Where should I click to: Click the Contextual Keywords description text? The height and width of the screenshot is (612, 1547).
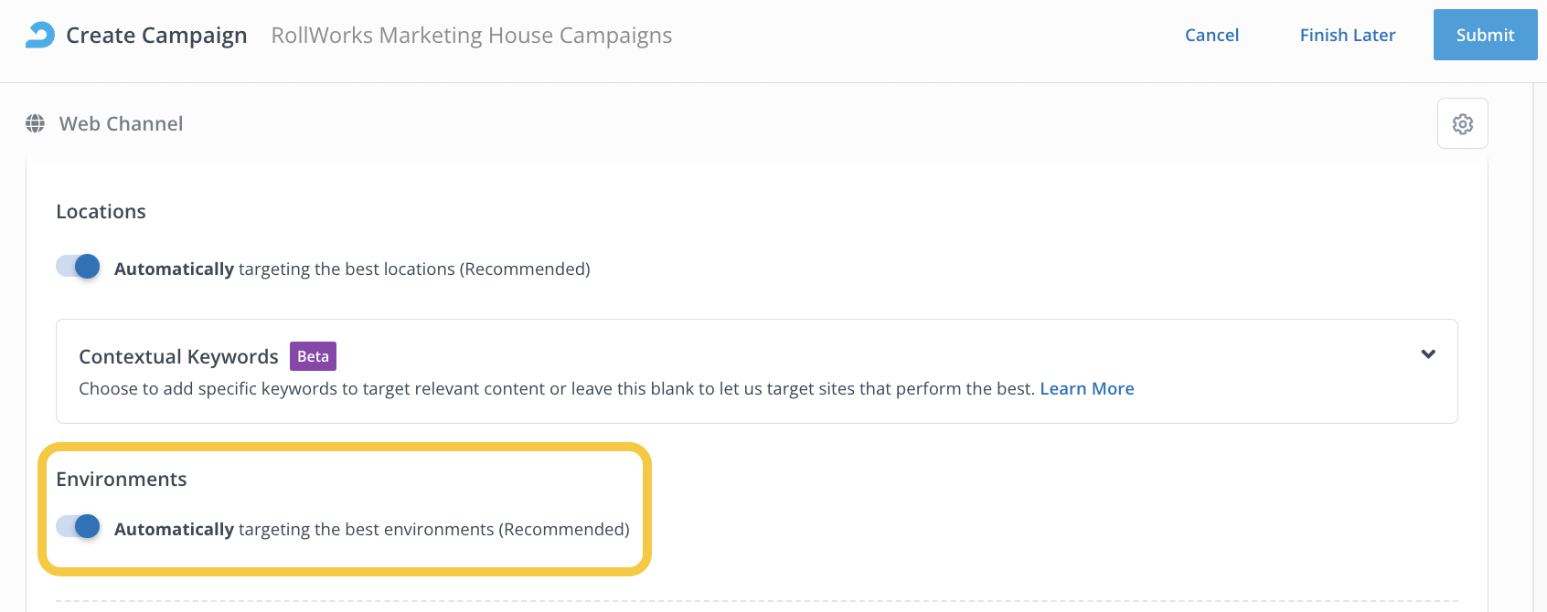[556, 389]
